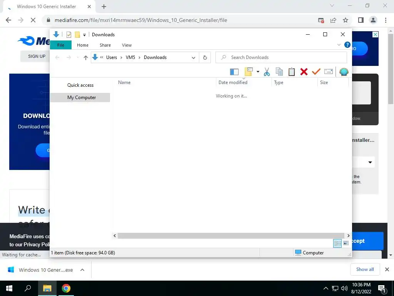Image resolution: width=394 pixels, height=296 pixels.
Task: Click Show all downloads button
Action: [365, 269]
